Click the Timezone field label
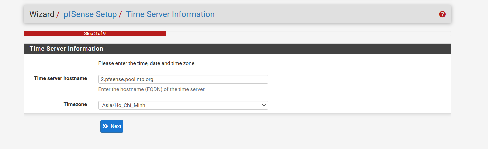Viewport: 488px width, 149px height. click(75, 104)
